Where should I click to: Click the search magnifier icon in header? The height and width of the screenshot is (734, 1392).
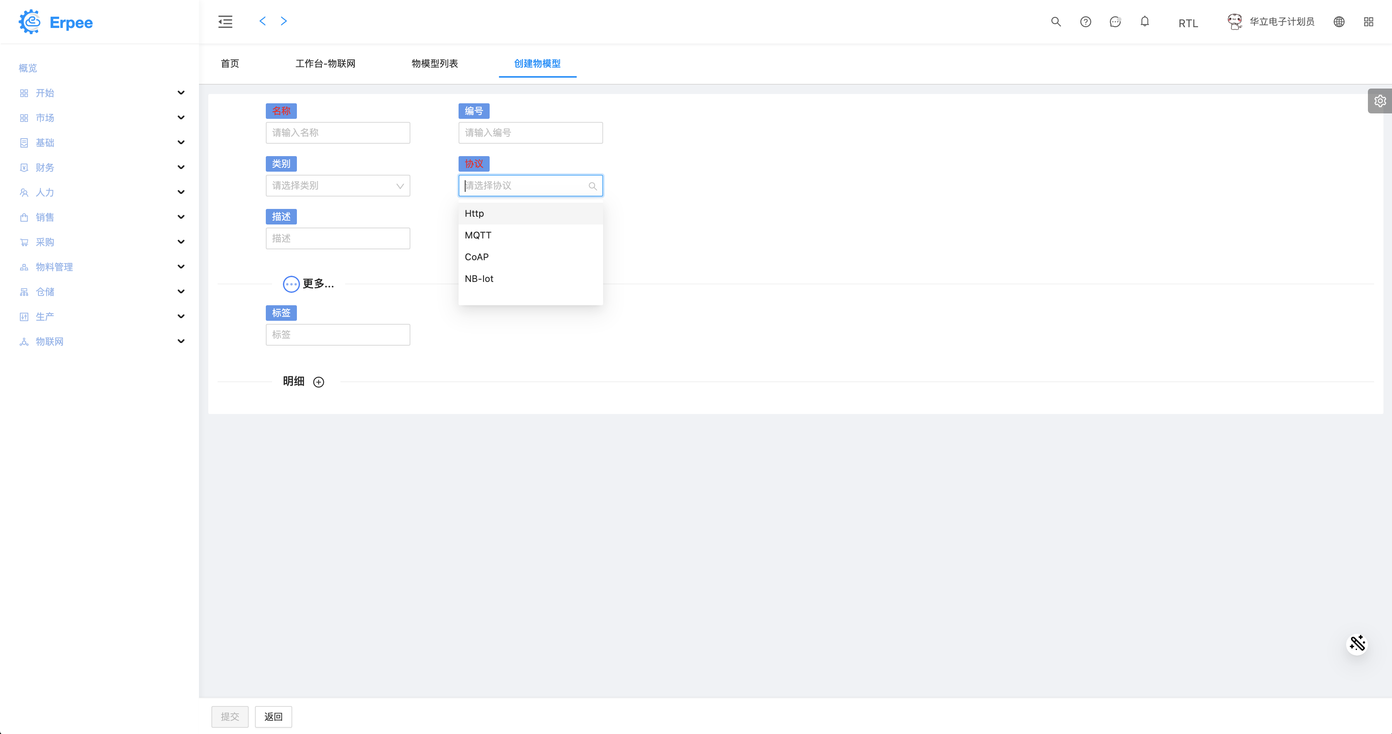click(1055, 22)
